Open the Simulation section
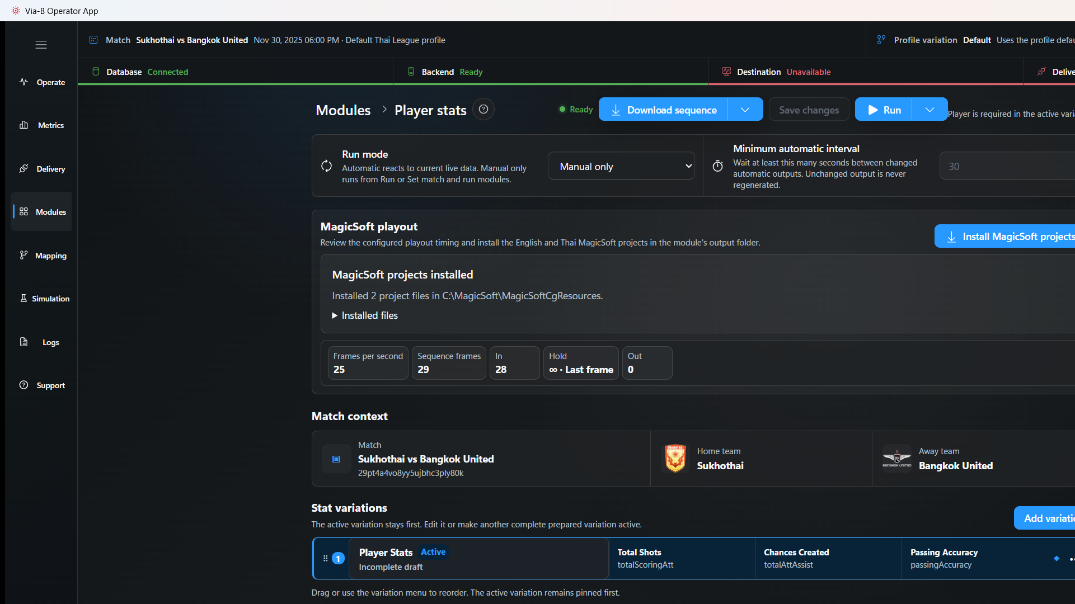 pos(41,299)
